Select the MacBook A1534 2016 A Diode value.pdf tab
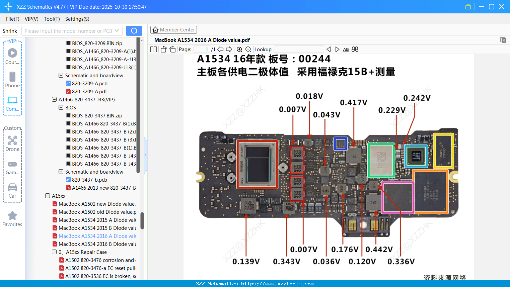The image size is (510, 287). click(x=202, y=40)
